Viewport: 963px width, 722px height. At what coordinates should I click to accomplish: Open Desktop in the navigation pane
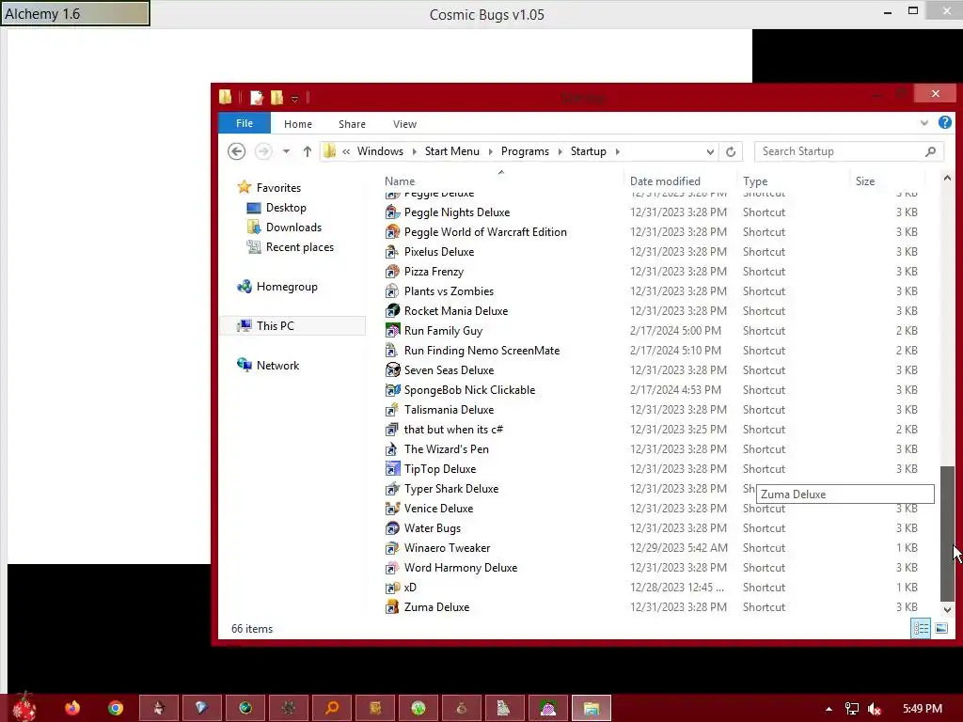(x=286, y=208)
